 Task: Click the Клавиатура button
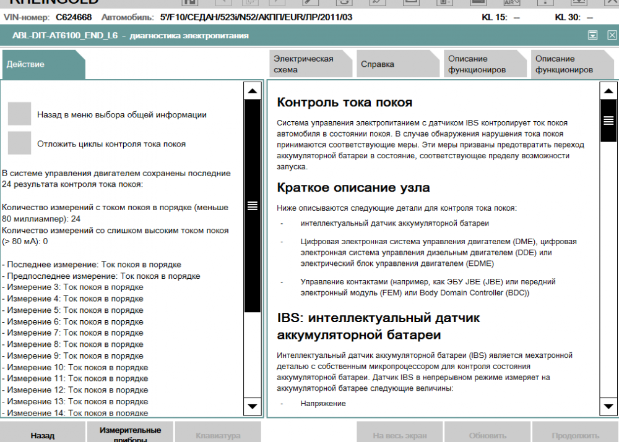218,435
